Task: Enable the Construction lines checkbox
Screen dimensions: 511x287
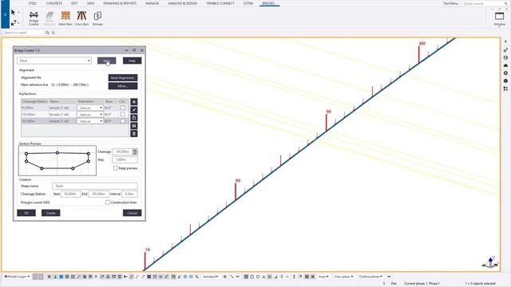Action: (108, 202)
